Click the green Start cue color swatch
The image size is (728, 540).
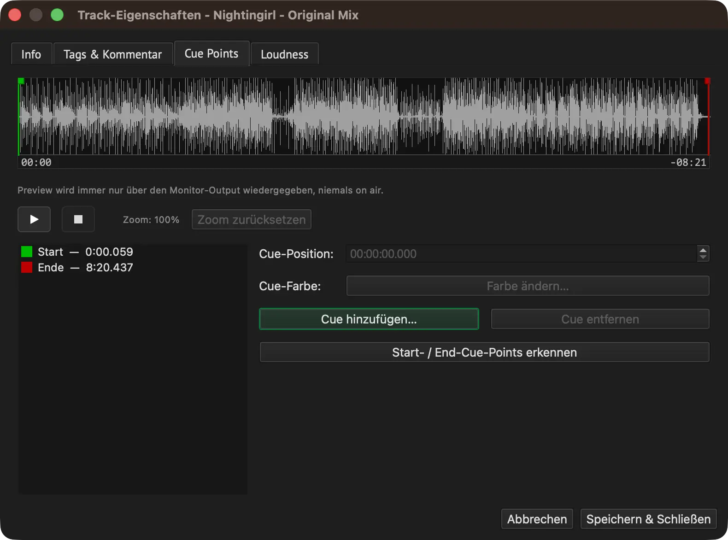point(27,252)
